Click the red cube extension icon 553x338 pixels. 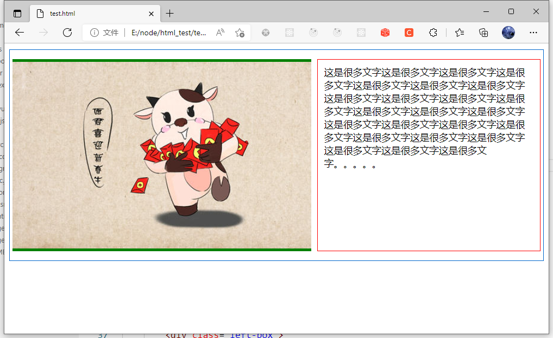coord(385,33)
